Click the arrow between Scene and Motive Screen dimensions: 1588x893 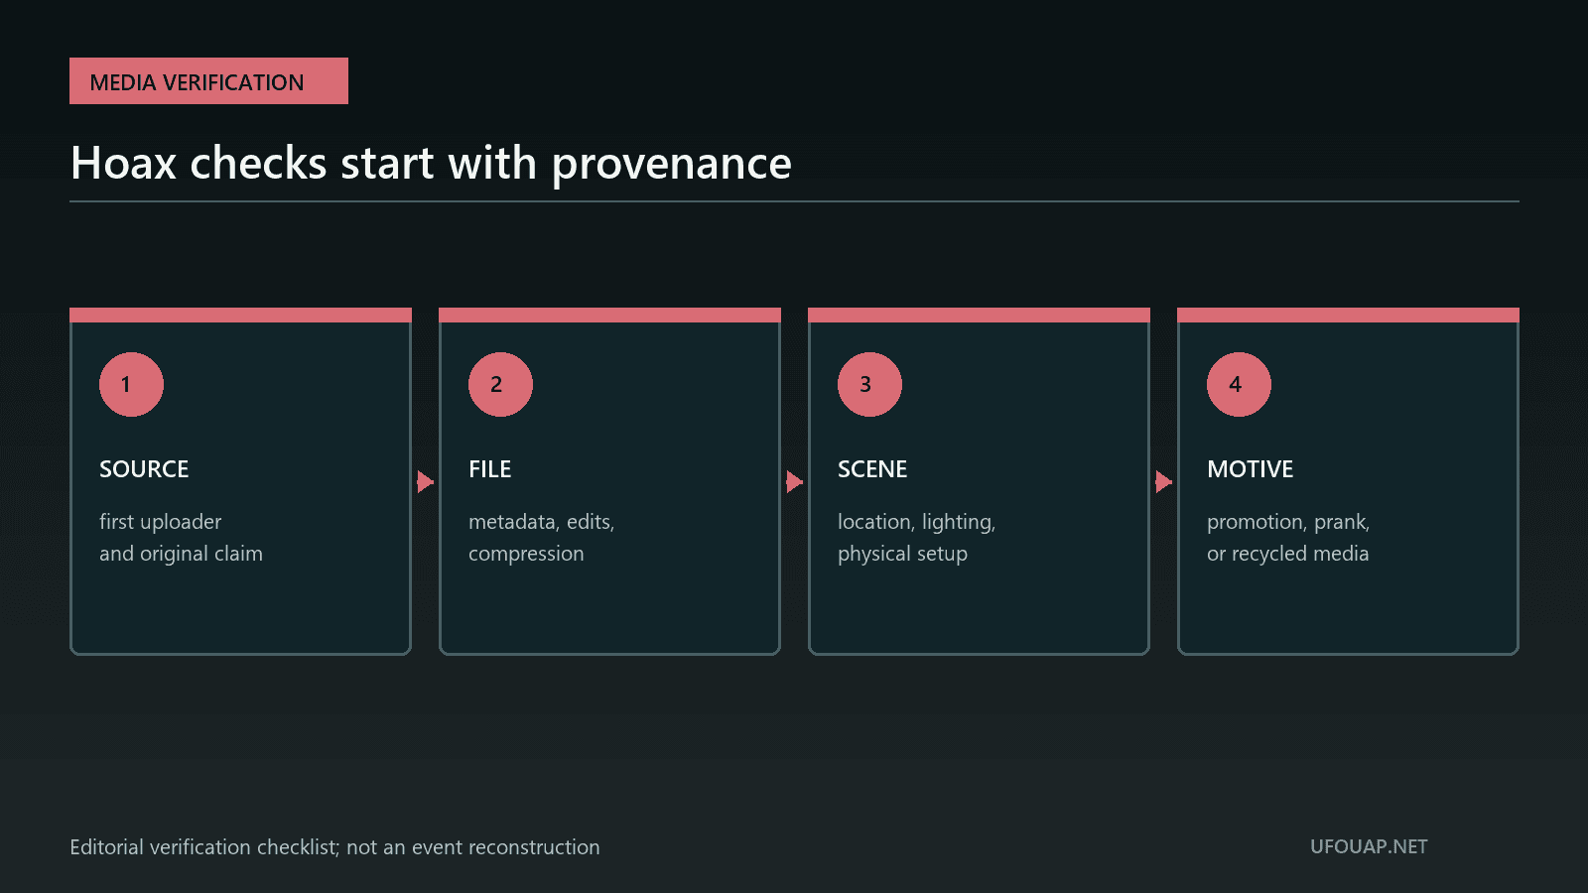1163,482
